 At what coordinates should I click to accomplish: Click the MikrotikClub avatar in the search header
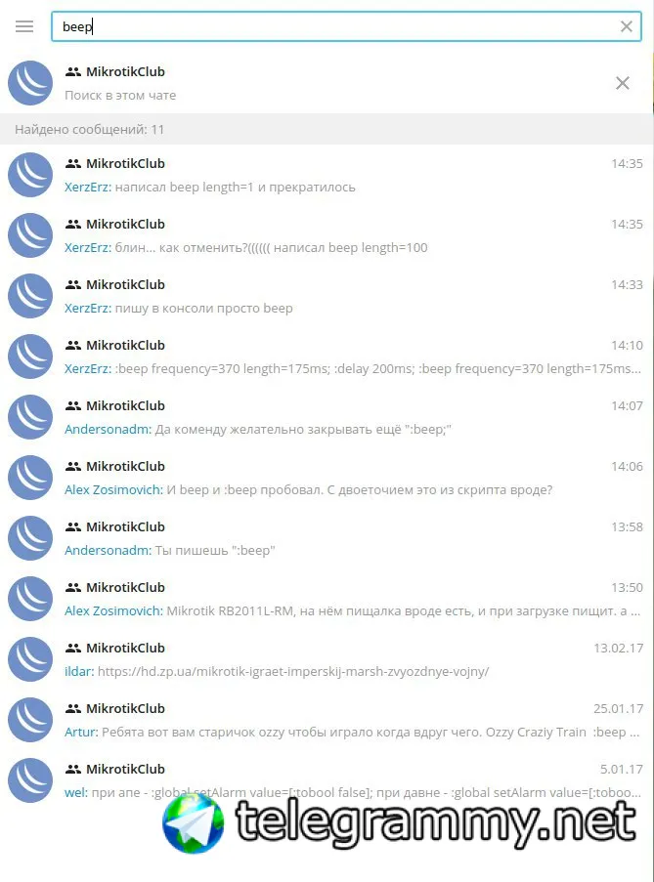[30, 83]
